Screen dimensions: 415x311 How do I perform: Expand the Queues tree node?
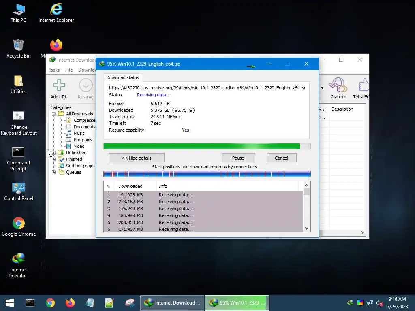tap(54, 172)
